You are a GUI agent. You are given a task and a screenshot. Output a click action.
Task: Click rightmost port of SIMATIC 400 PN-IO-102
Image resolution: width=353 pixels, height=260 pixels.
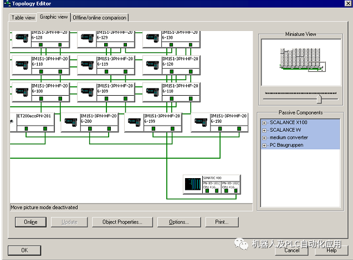pyautogui.click(x=236, y=190)
